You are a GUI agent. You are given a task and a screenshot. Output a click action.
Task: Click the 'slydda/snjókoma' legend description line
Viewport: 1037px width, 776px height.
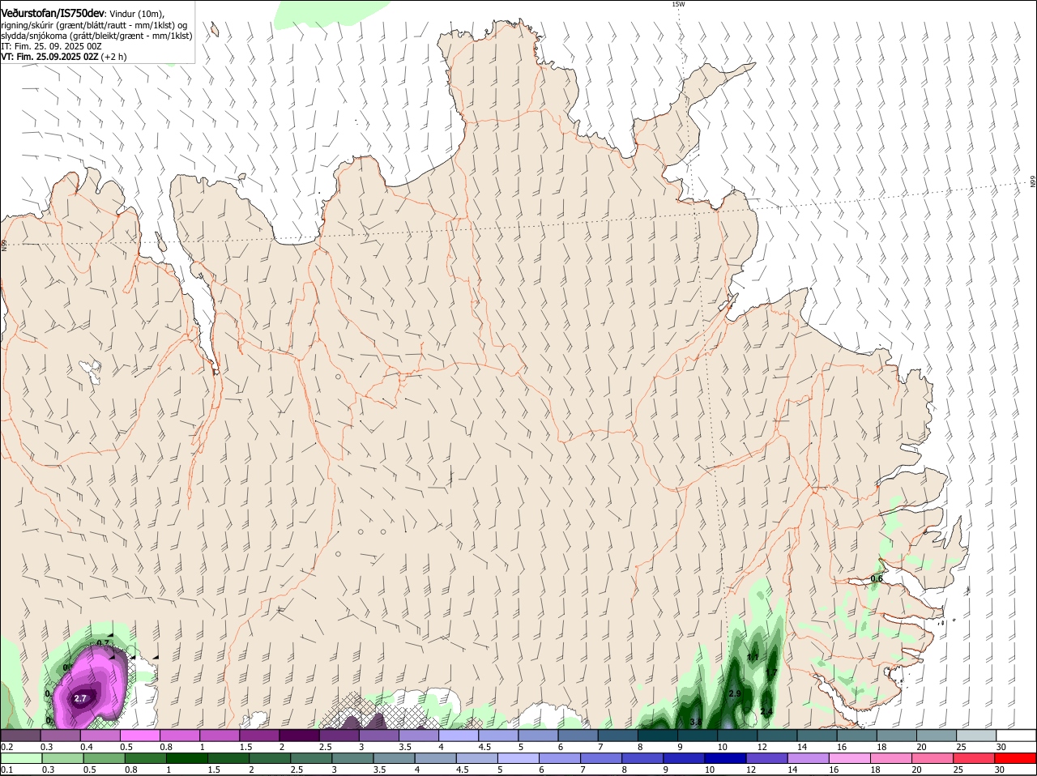(x=96, y=36)
